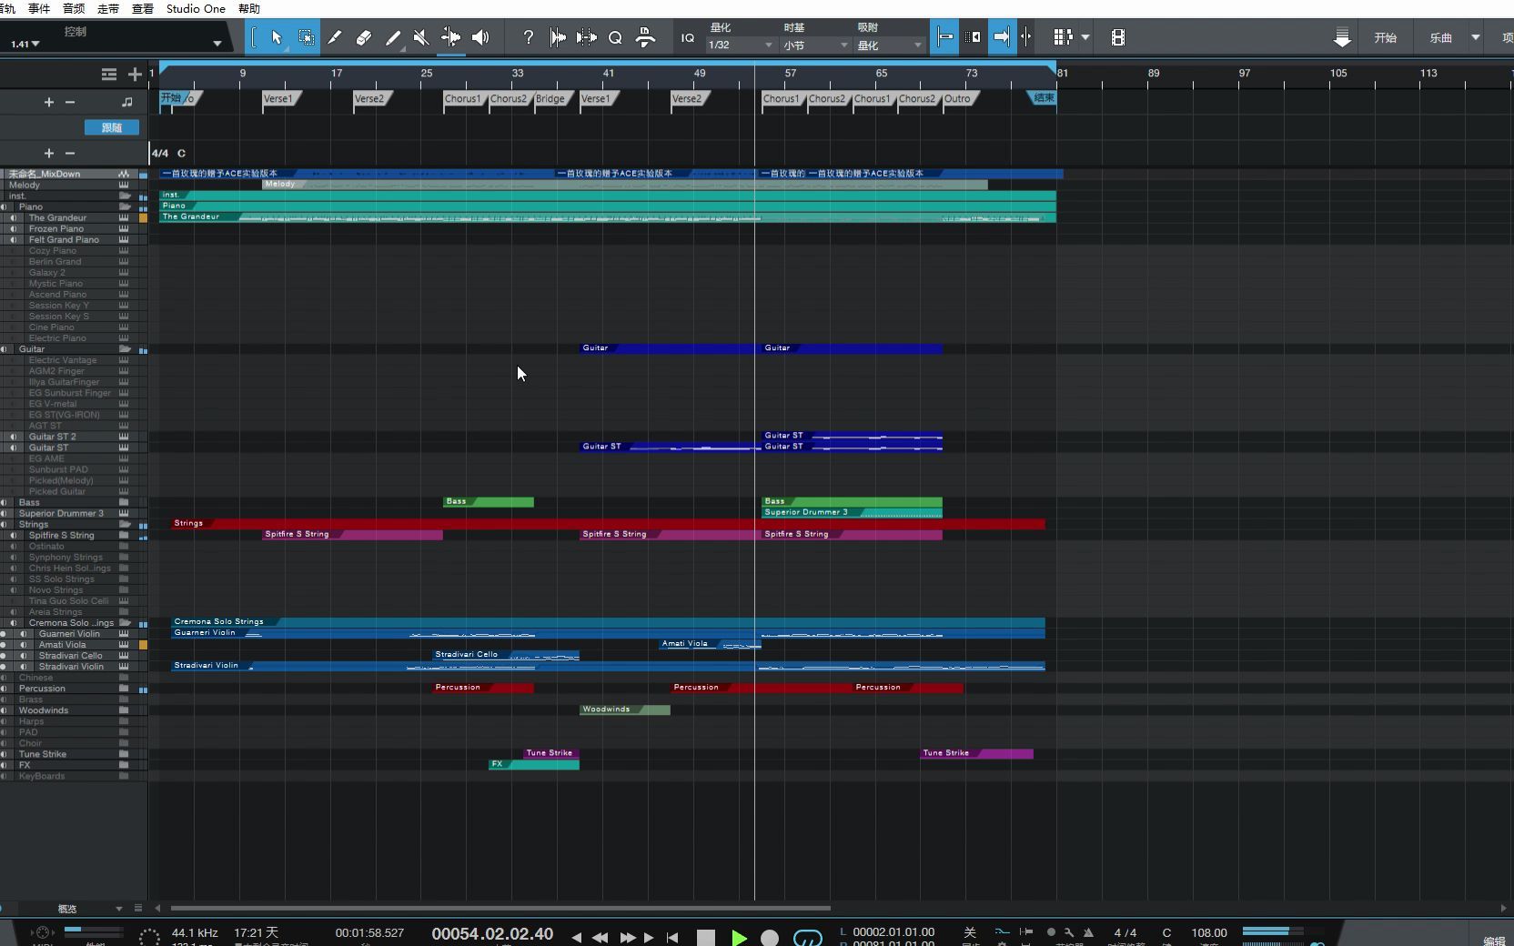Toggle the 跟随 follow button

(x=112, y=127)
